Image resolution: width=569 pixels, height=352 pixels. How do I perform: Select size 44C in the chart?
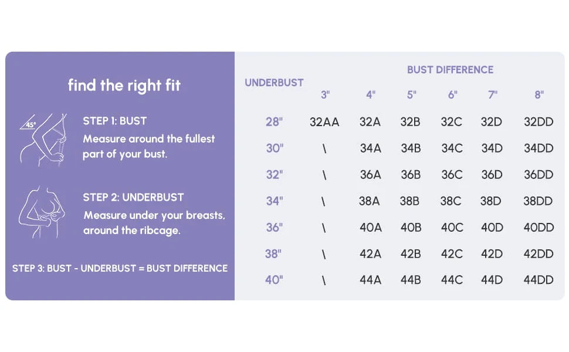click(x=452, y=280)
